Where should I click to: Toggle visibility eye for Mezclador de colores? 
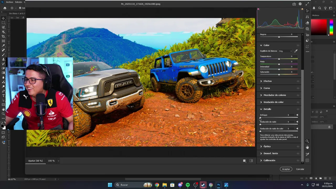pyautogui.click(x=298, y=95)
